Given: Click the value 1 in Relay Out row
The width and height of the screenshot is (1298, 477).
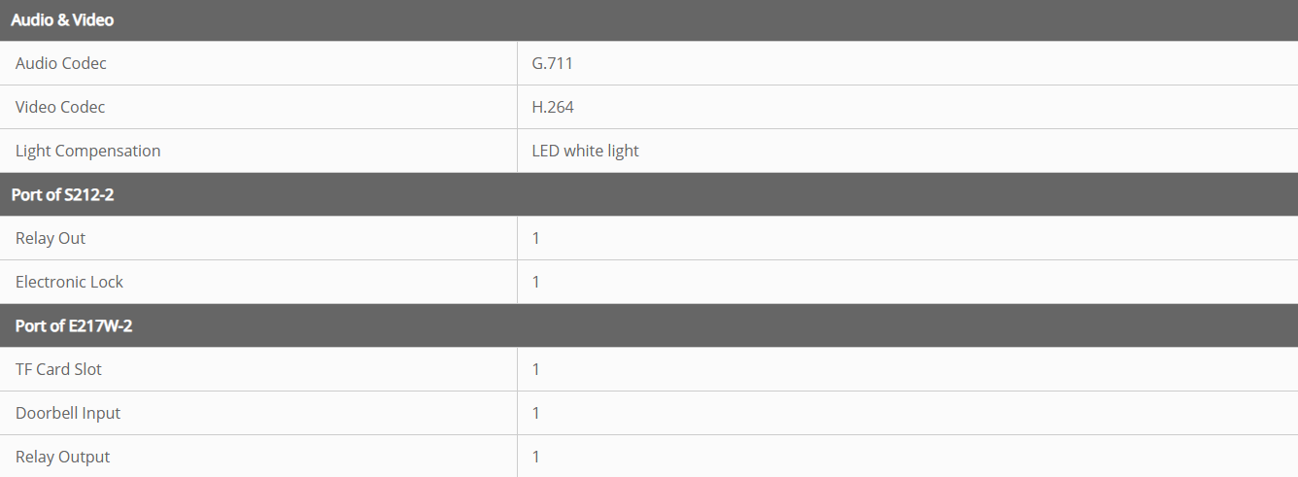Looking at the screenshot, I should point(535,238).
